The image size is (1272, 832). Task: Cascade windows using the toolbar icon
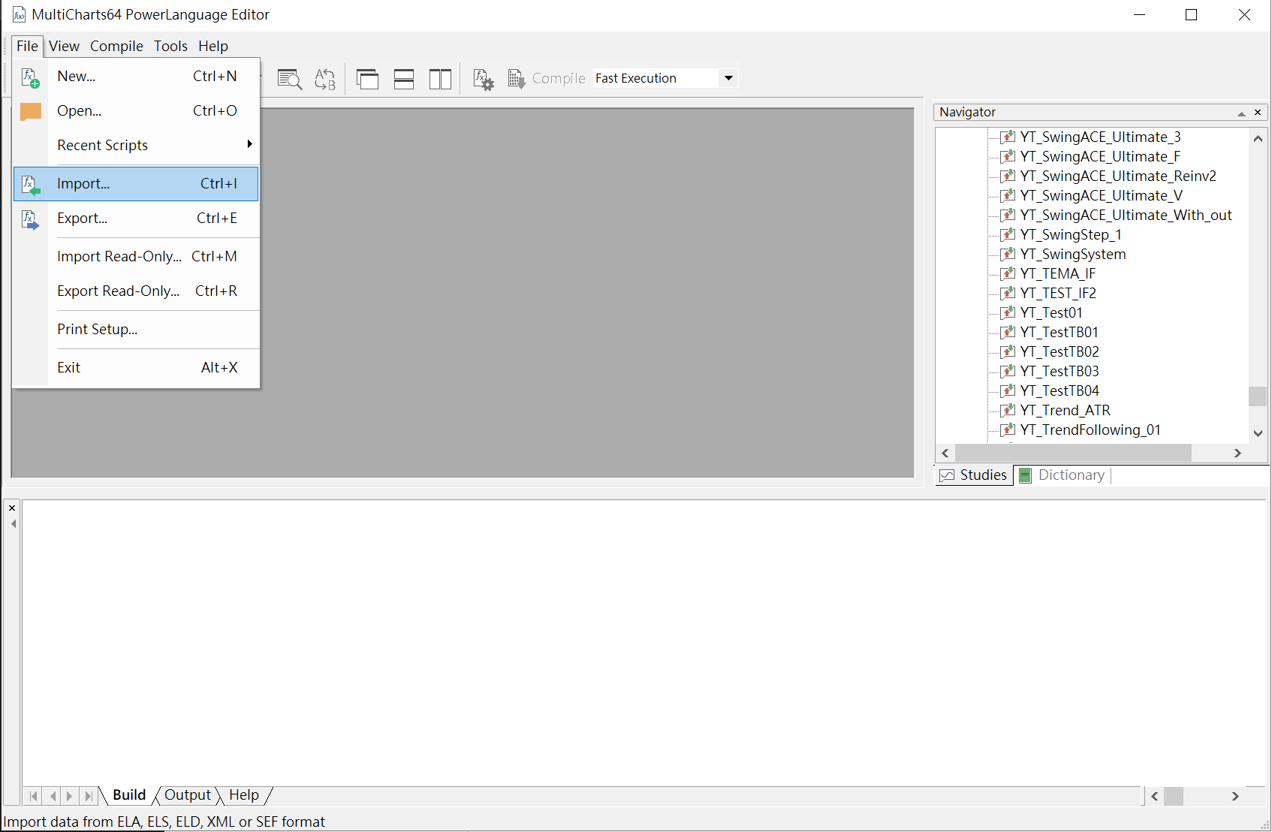click(x=367, y=79)
